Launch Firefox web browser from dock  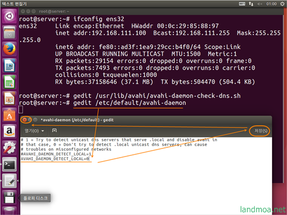(9, 49)
